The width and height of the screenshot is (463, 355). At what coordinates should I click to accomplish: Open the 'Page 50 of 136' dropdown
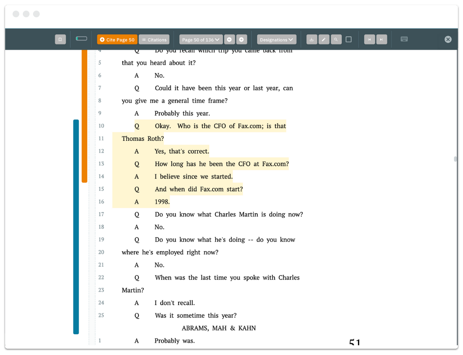(200, 39)
